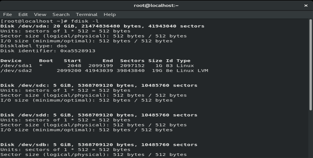Viewport: 313px width, 158px height.
Task: Click start value 2099200 of sda2
Action: click(x=69, y=71)
